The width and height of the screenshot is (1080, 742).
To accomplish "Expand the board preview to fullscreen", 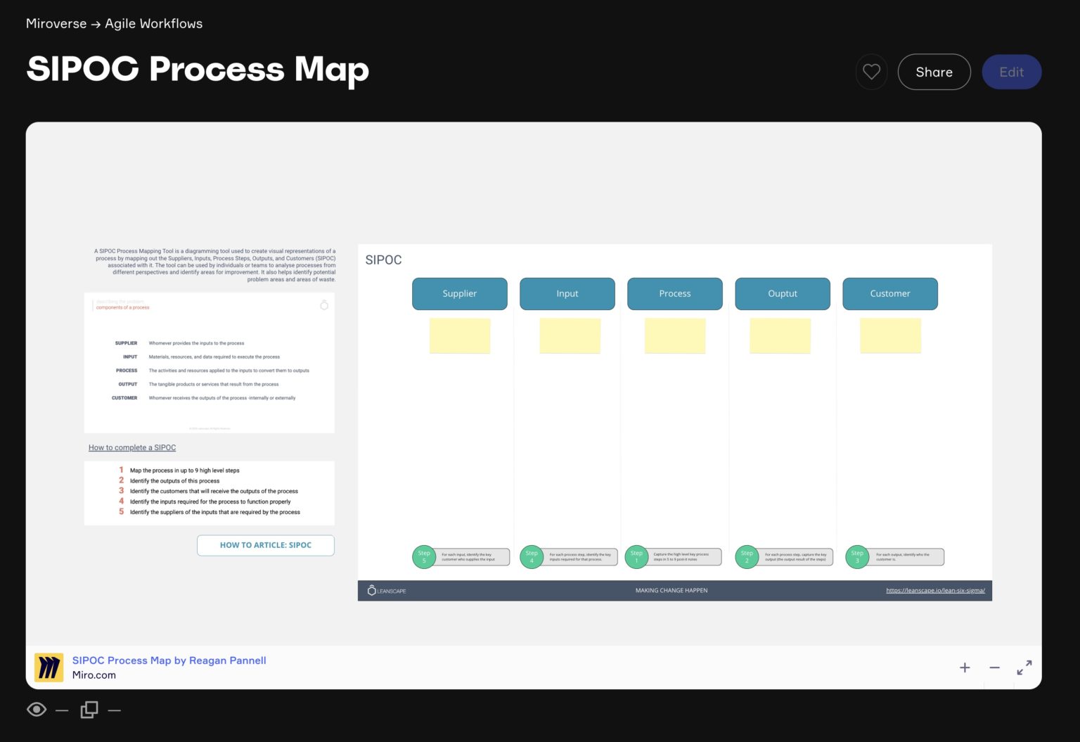I will click(1024, 667).
